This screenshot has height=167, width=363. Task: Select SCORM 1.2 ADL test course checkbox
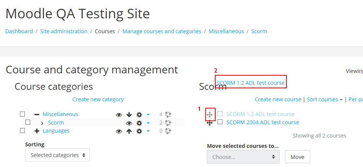click(x=220, y=113)
